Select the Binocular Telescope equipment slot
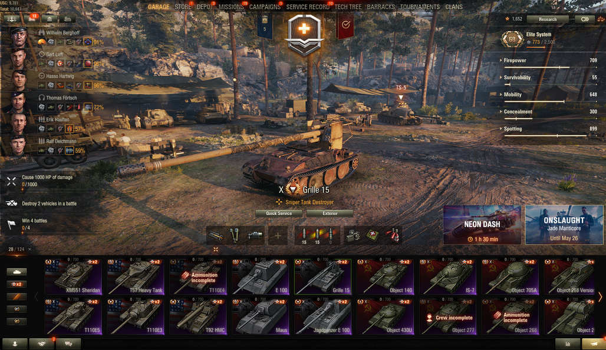 (x=235, y=235)
